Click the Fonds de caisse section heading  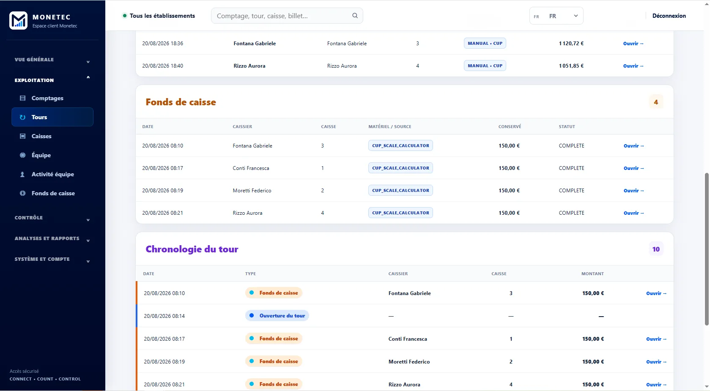tap(181, 102)
